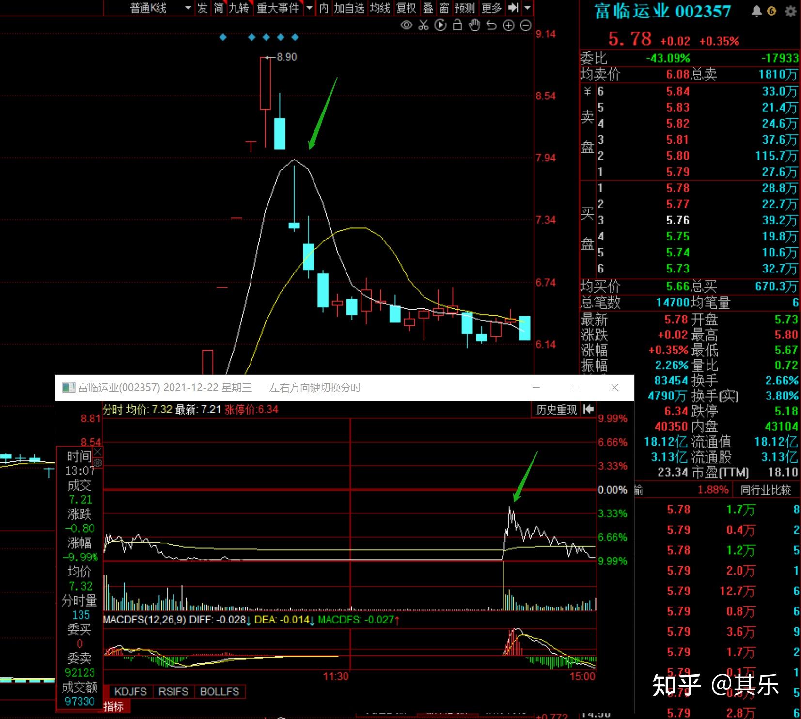Toggle the 重大事件 major events button
The image size is (801, 719).
pos(278,8)
